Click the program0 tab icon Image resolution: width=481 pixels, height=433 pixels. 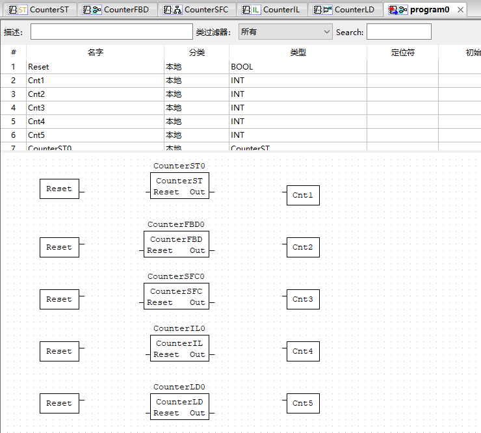coord(398,10)
